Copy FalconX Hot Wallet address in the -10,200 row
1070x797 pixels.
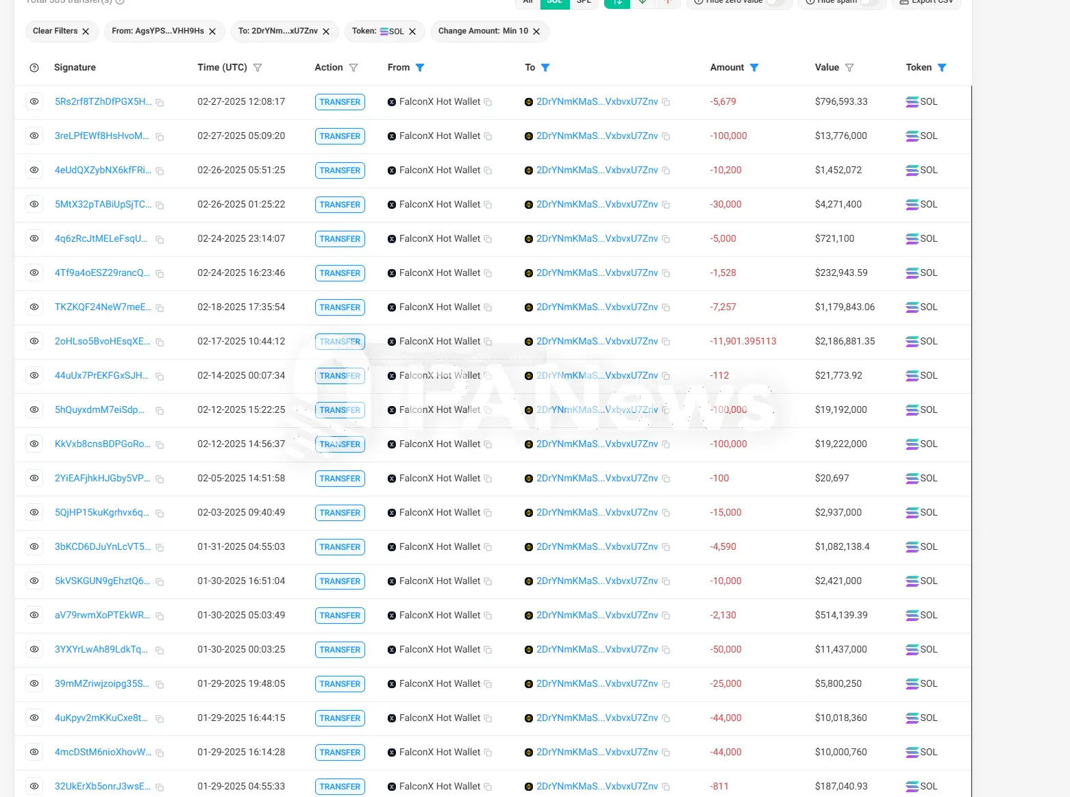(x=488, y=171)
